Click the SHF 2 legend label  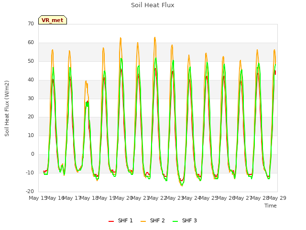click(x=157, y=220)
